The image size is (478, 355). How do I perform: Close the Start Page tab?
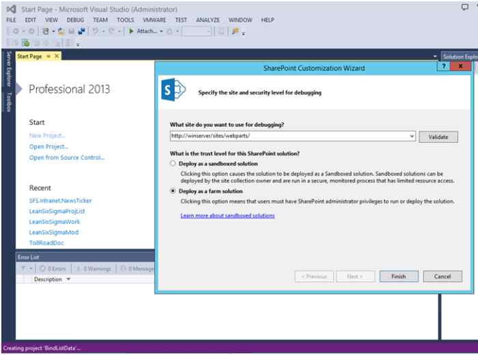point(57,57)
